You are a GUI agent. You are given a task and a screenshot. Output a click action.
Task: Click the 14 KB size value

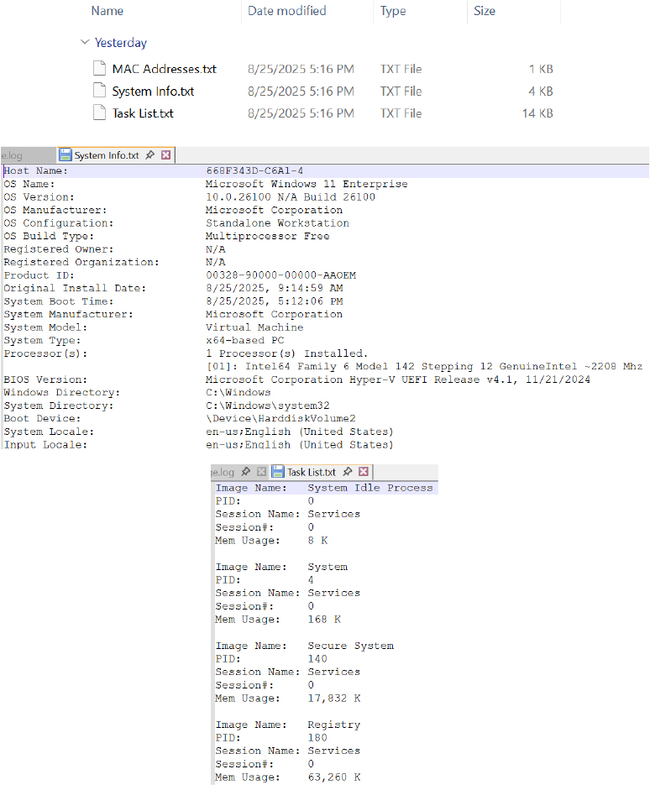coord(537,113)
